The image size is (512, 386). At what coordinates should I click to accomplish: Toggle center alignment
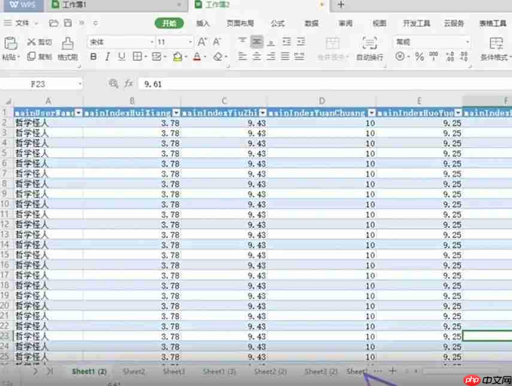[257, 56]
